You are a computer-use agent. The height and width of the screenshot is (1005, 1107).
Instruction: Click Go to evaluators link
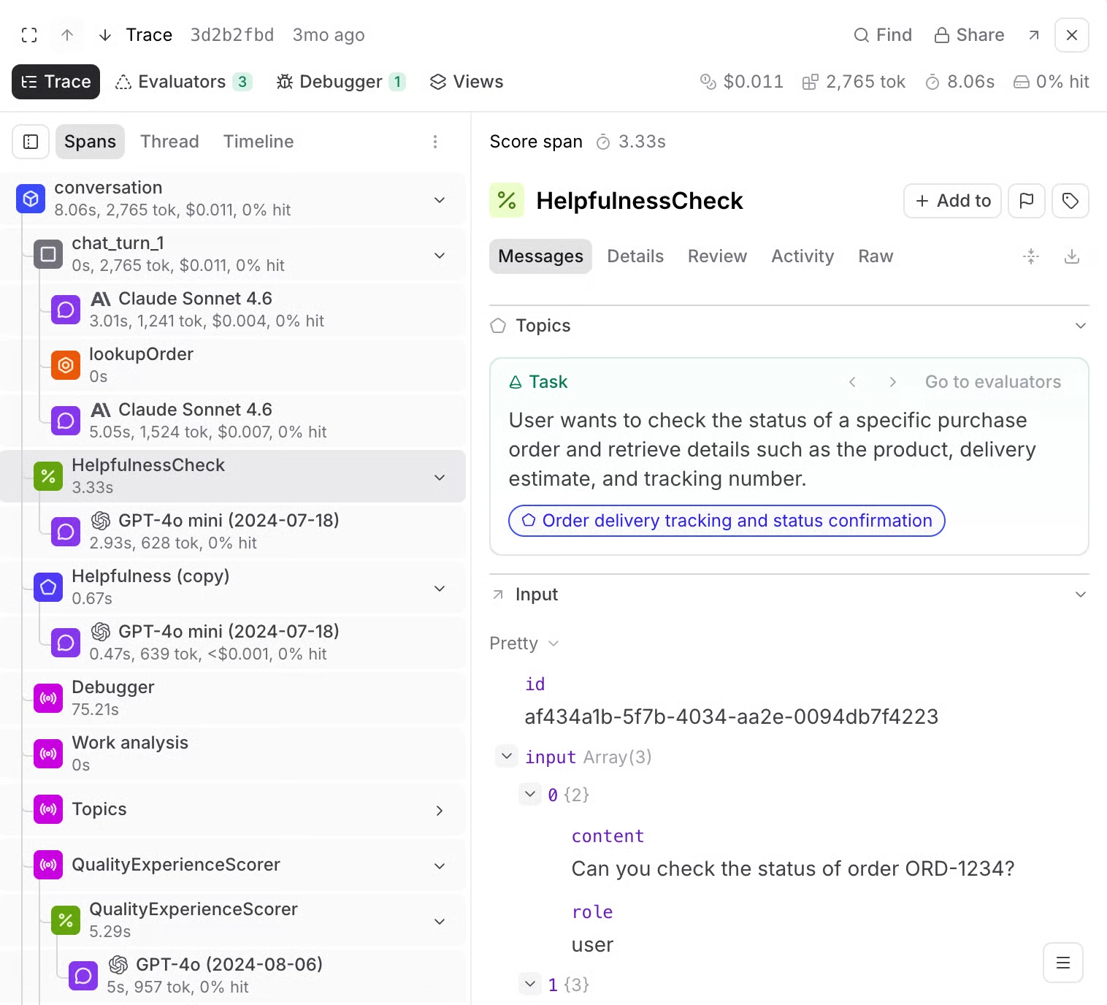point(993,382)
